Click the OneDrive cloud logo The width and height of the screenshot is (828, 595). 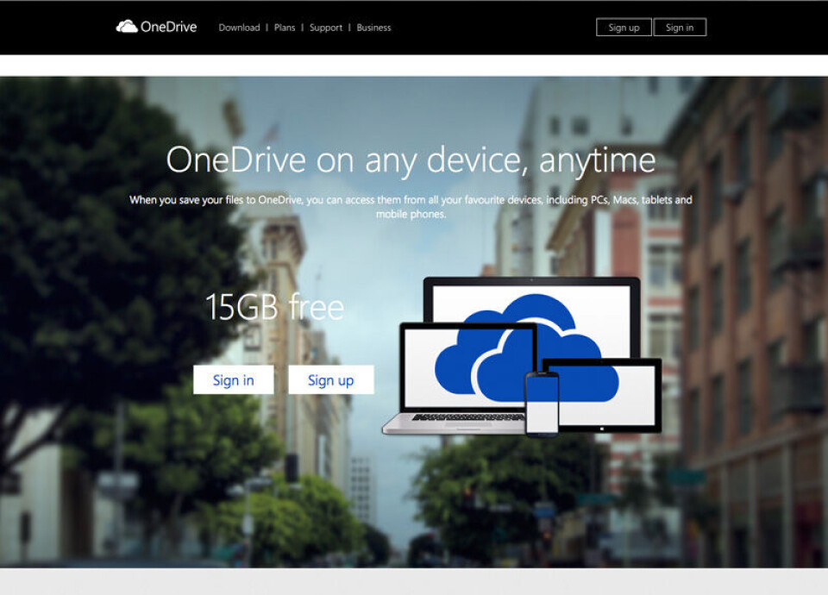click(x=127, y=27)
